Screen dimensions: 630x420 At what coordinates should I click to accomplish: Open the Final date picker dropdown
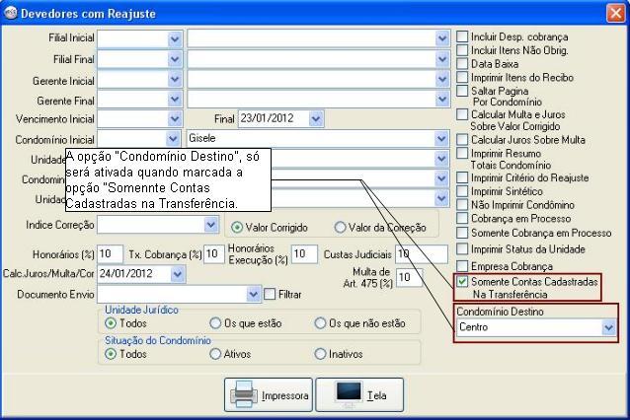315,118
